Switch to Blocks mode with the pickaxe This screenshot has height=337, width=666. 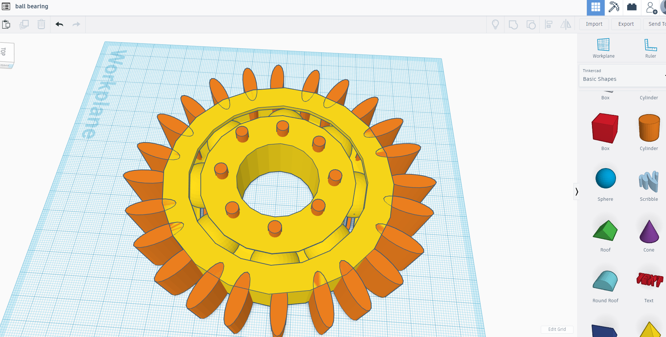pos(613,8)
